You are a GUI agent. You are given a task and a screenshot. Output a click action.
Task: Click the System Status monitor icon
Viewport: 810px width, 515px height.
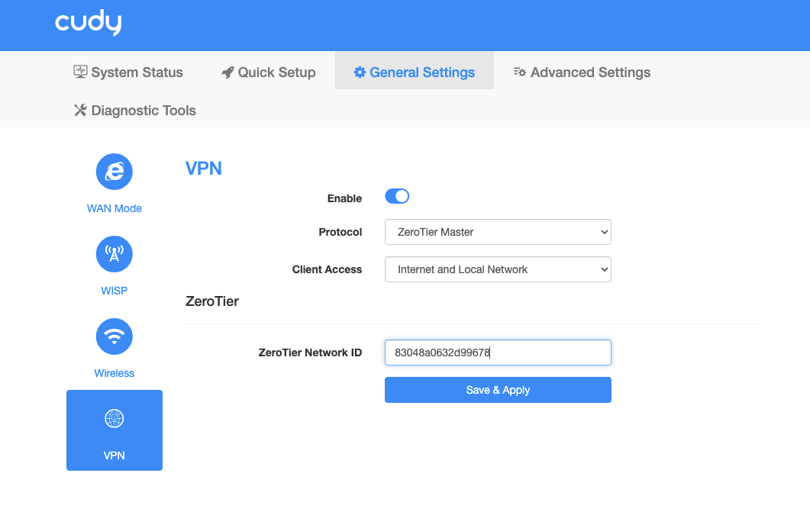80,72
